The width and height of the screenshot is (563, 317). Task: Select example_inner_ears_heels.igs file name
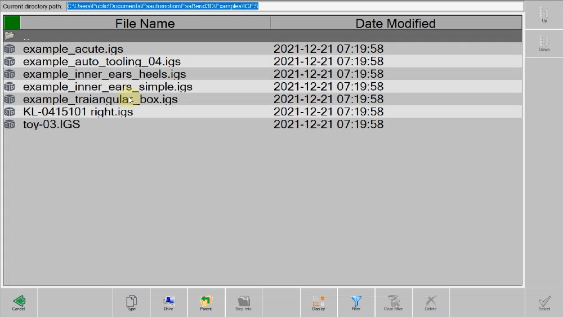tap(105, 74)
